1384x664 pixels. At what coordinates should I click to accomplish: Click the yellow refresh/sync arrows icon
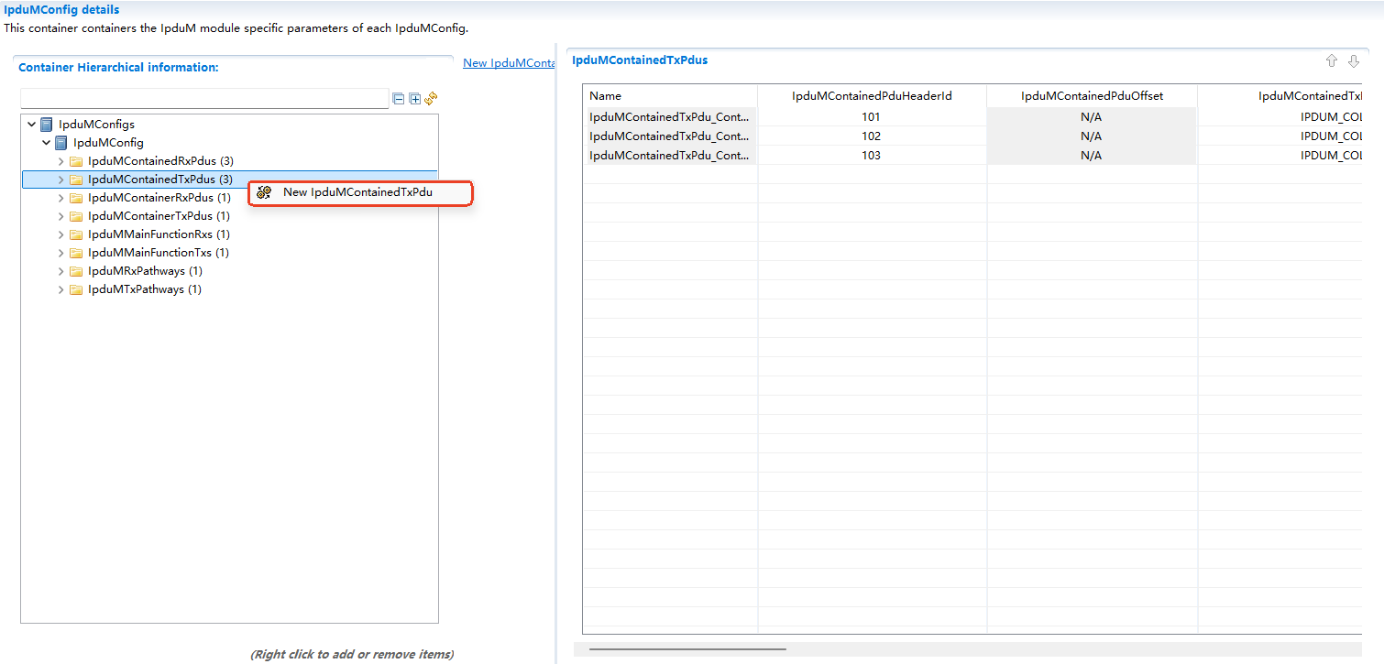pos(431,98)
